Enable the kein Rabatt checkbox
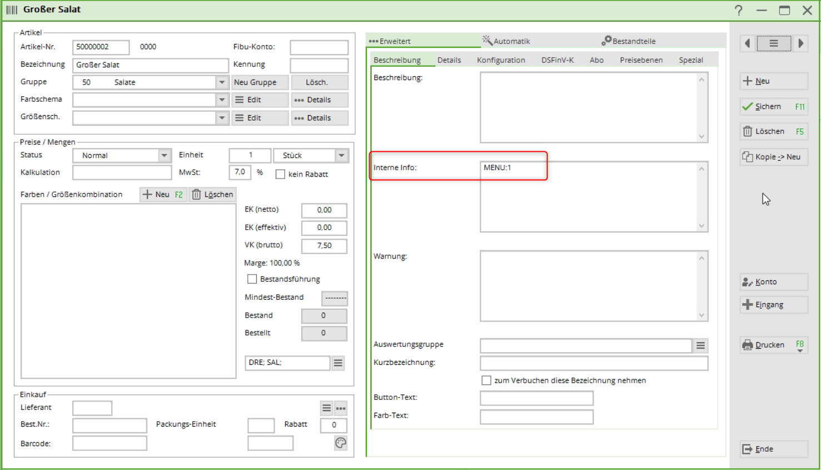Viewport: 821px width, 470px height. (x=281, y=175)
